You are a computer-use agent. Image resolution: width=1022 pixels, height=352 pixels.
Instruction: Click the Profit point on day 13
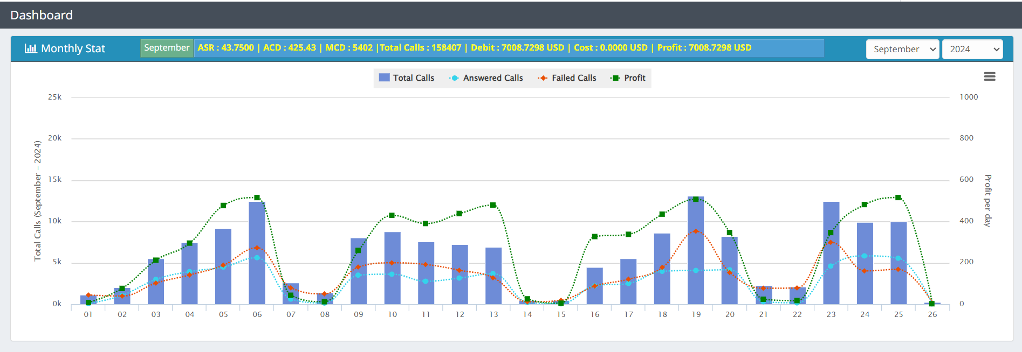tap(493, 205)
